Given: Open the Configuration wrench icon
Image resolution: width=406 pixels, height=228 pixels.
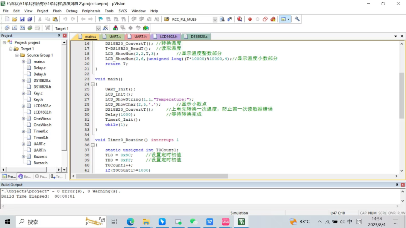Looking at the screenshot, I should (x=297, y=19).
